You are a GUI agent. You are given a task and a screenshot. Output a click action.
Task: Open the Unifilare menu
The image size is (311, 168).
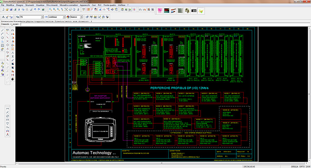point(121,5)
